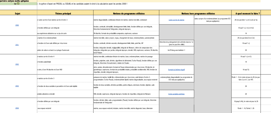
Task: Select the cell "valeur propre d'un endomorphisme"
Action: tap(213, 20)
